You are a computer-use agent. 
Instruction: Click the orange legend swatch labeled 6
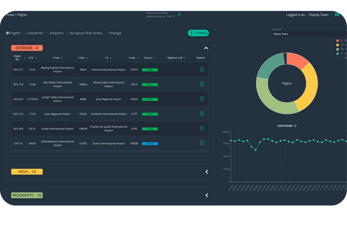click(338, 40)
